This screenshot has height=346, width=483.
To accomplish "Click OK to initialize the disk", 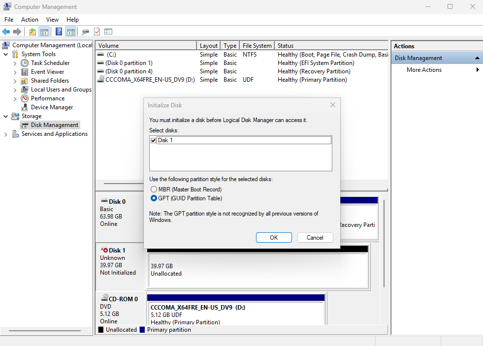I will point(274,238).
